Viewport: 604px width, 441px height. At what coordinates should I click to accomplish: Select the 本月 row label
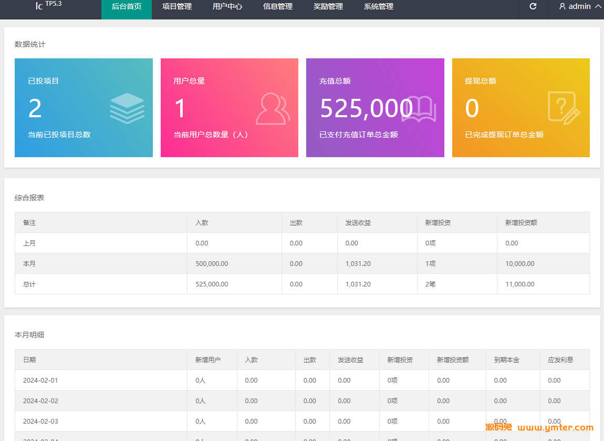pos(29,264)
